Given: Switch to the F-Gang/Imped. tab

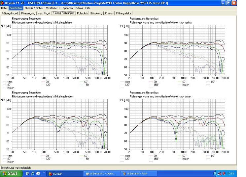Looking at the screenshot, I should [x=10, y=13].
